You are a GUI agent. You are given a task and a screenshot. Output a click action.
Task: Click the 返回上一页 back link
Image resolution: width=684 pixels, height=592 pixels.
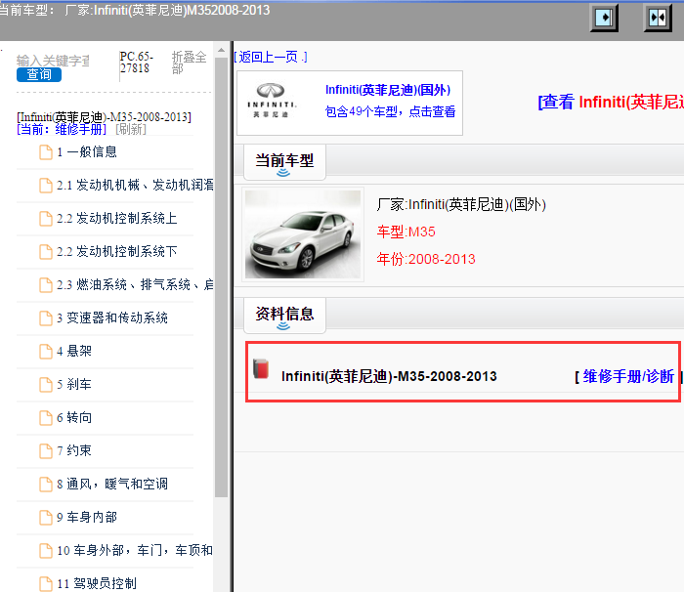(x=271, y=57)
